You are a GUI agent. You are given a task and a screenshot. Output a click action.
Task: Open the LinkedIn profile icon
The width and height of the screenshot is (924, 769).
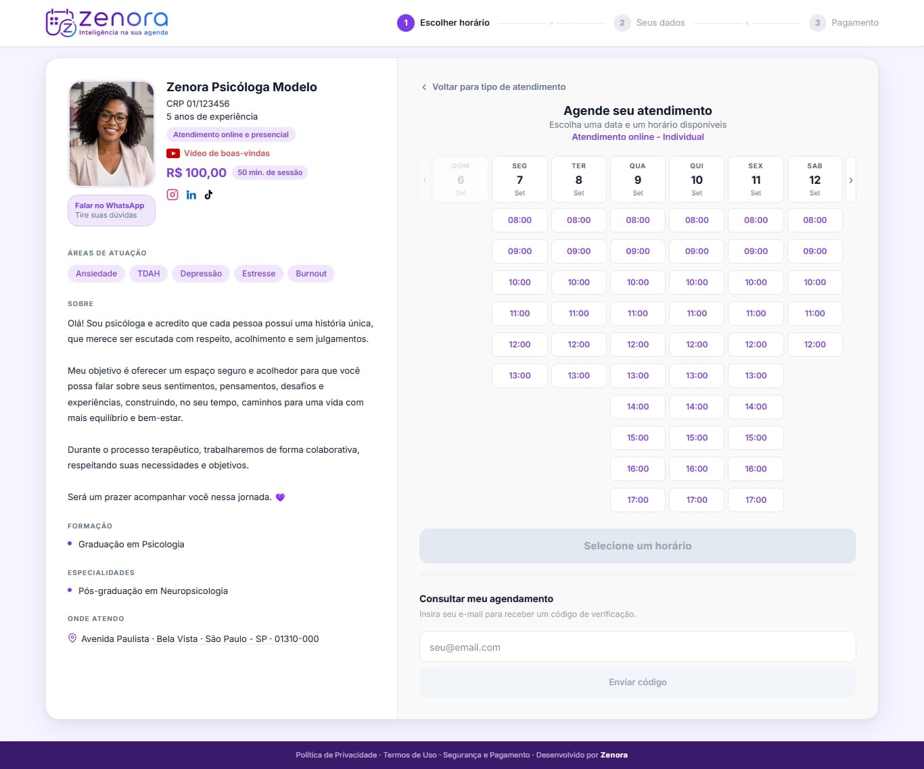(191, 195)
